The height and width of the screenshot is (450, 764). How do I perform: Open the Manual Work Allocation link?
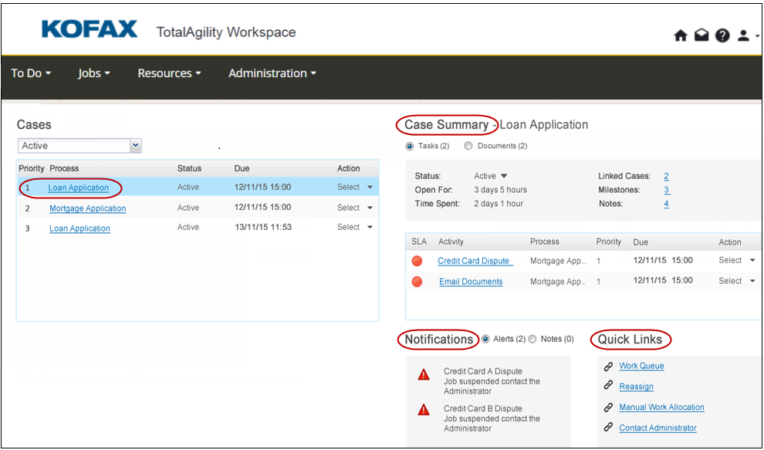[x=661, y=408]
